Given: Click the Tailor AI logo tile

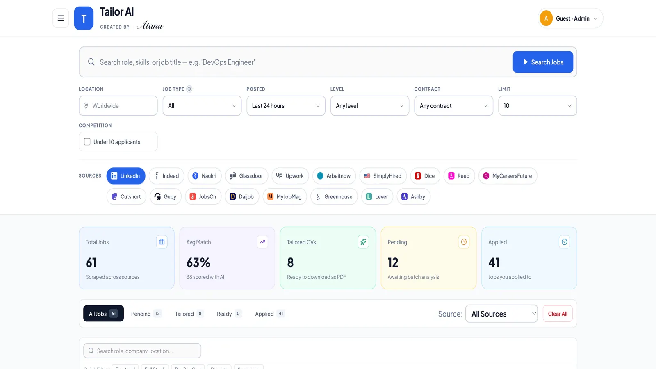Looking at the screenshot, I should (x=84, y=18).
